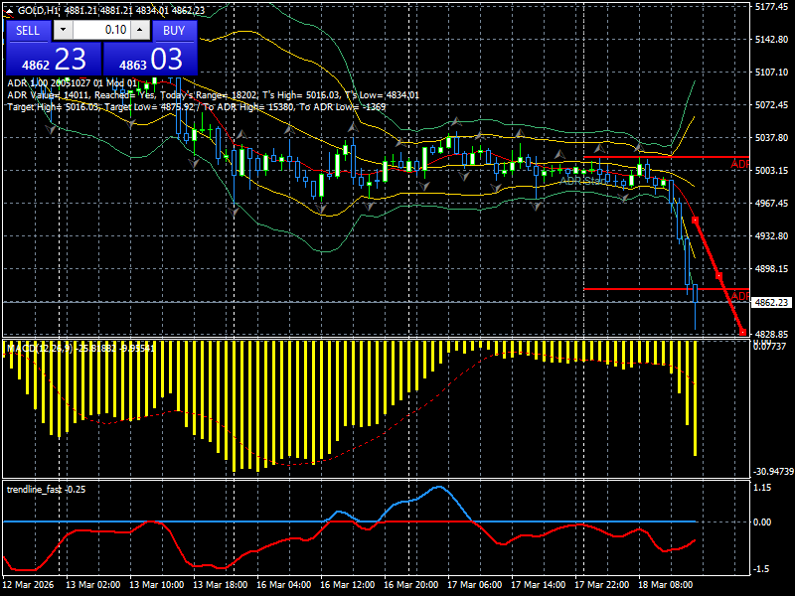
Task: Click the 4862.23 price tag on right axis
Action: (x=770, y=302)
